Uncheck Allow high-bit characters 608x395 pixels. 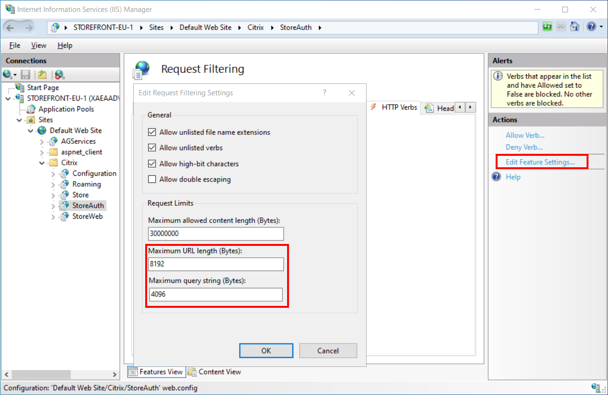coord(152,163)
